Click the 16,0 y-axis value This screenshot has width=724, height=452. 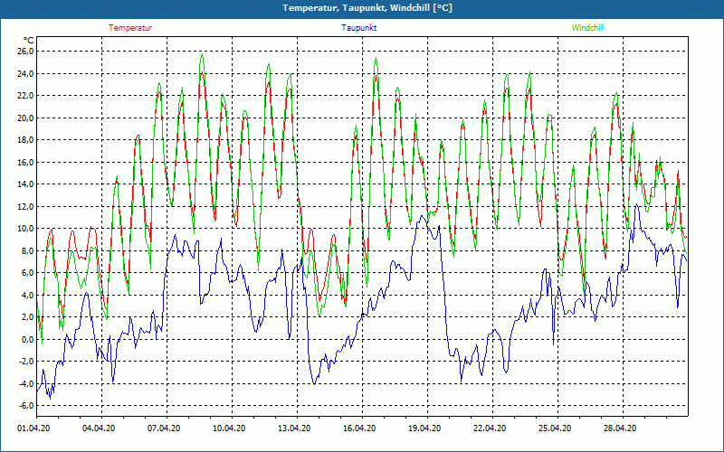(x=25, y=162)
